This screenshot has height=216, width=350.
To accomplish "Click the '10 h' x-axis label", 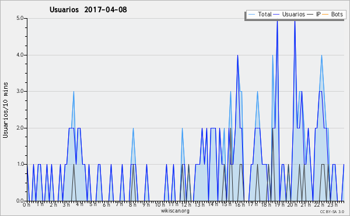I will [160, 204].
